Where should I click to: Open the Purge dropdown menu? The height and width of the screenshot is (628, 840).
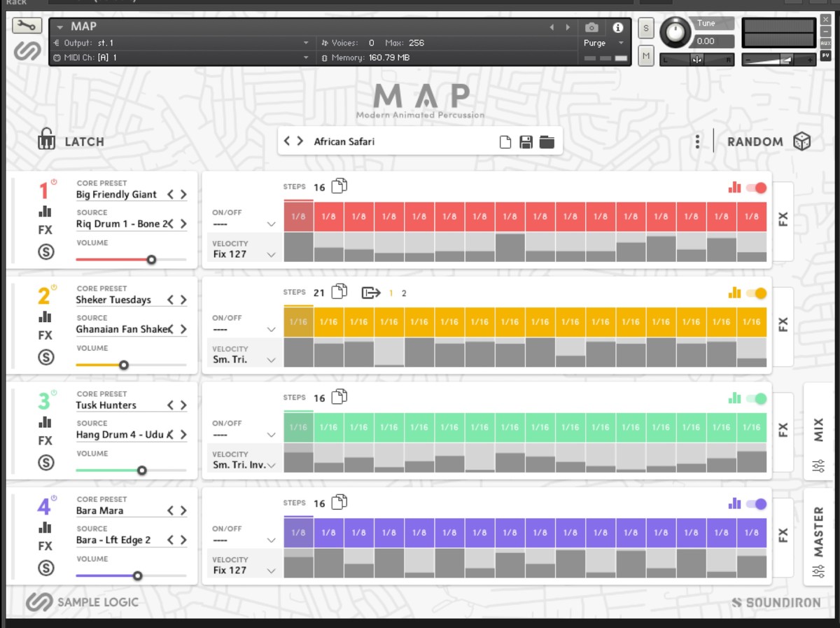pos(603,43)
